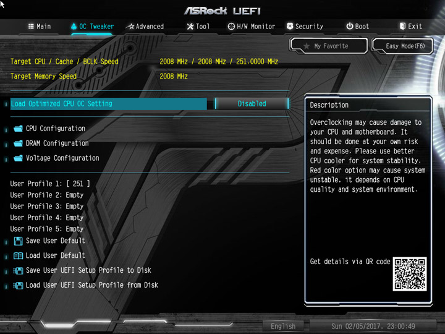This screenshot has width=445, height=334.
Task: Click the Security shield icon
Action: 290,27
